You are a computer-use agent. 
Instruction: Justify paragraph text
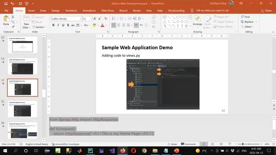(129, 25)
